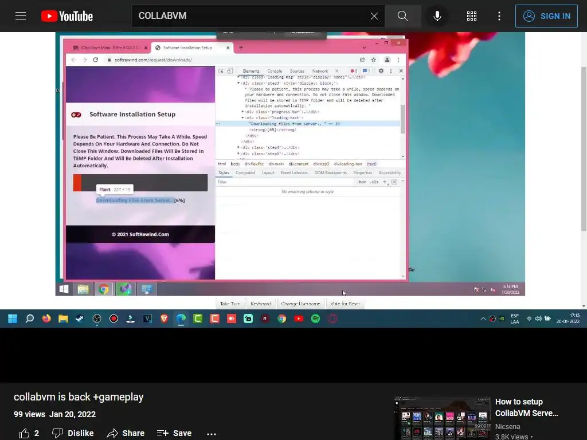Share the collabvm video
The height and width of the screenshot is (440, 587).
pyautogui.click(x=126, y=433)
